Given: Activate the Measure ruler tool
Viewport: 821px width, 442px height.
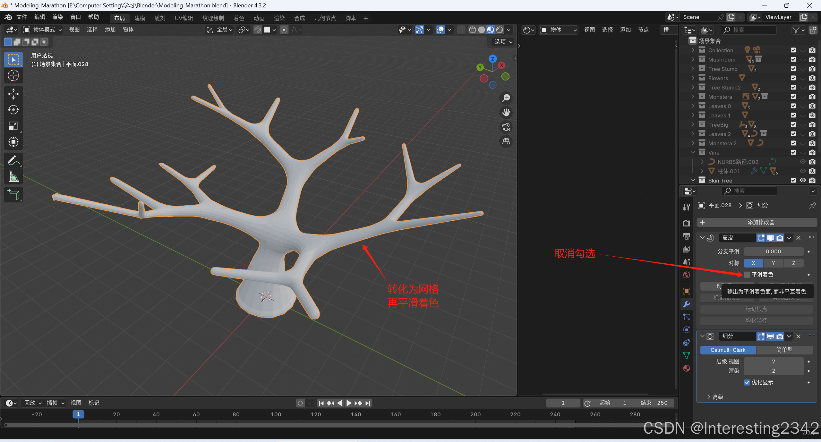Looking at the screenshot, I should pyautogui.click(x=13, y=176).
